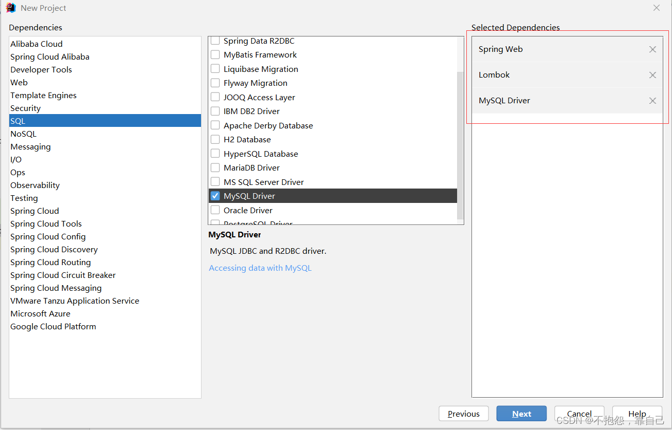
Task: Open the Messaging category
Action: (x=105, y=146)
